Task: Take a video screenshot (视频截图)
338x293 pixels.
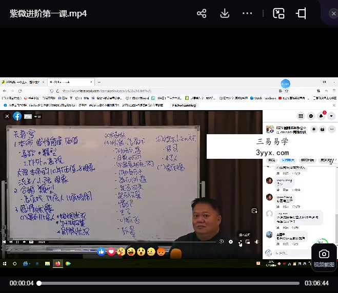Action: pyautogui.click(x=324, y=258)
